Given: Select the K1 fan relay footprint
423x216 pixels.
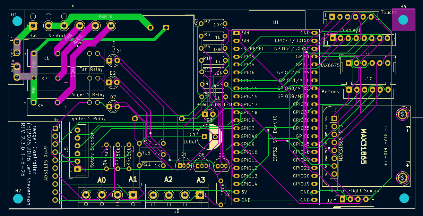Looking at the screenshot, I should (46, 58).
